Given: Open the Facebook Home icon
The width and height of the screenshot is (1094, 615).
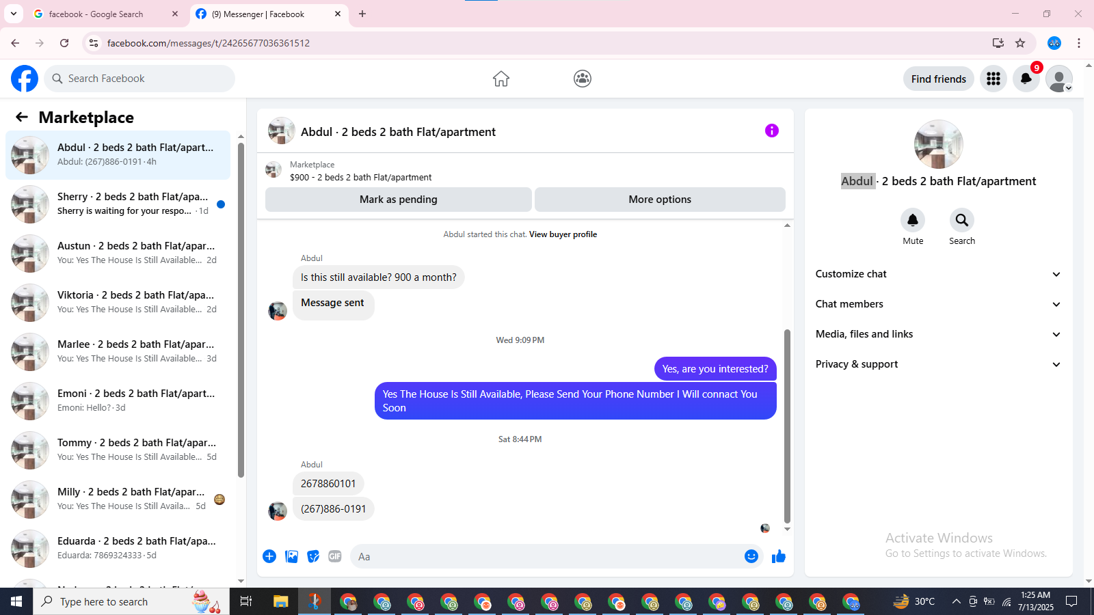Looking at the screenshot, I should [501, 79].
